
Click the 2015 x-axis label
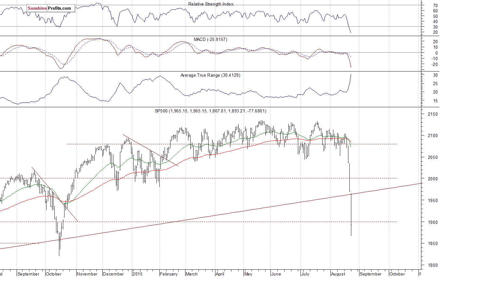[138, 274]
